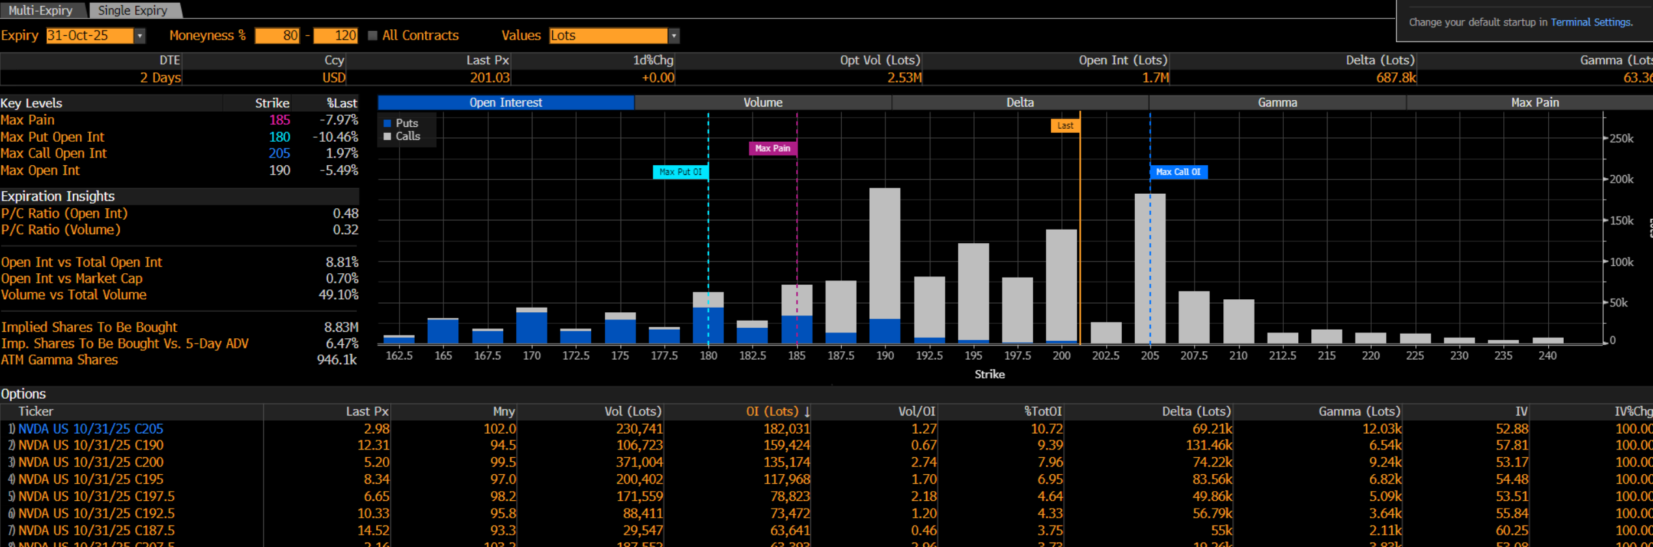This screenshot has height=547, width=1653.
Task: Click the magenta Max Pain marker label
Action: (x=772, y=148)
